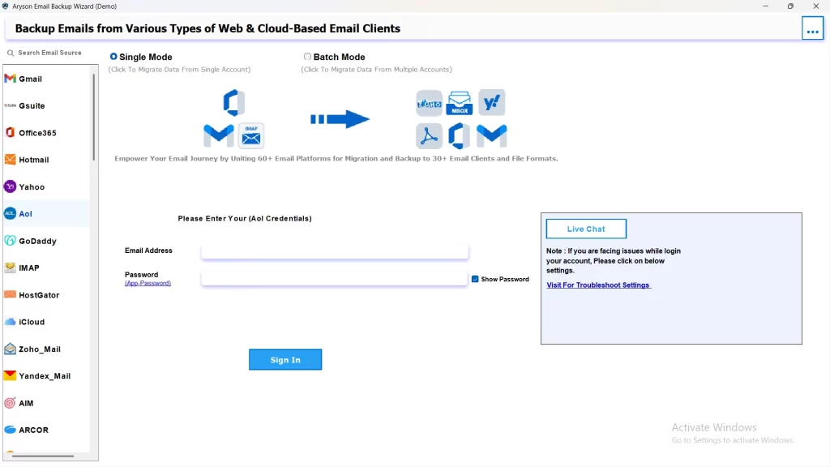The height and width of the screenshot is (467, 830).
Task: Open the App-Password help link
Action: pos(148,283)
